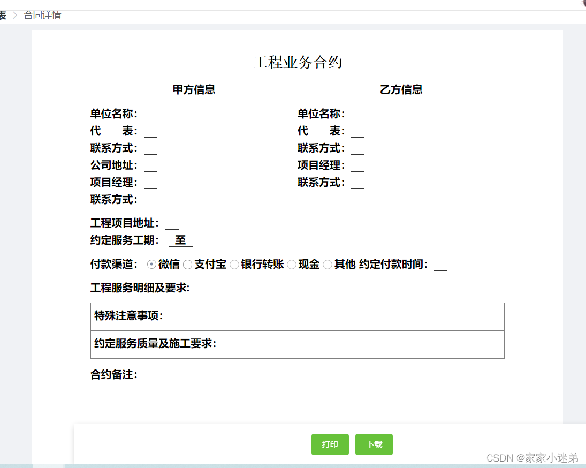Screen dimensions: 586x468
Task: Click the 约定服务质量及施工要求 text area
Action: pos(297,344)
